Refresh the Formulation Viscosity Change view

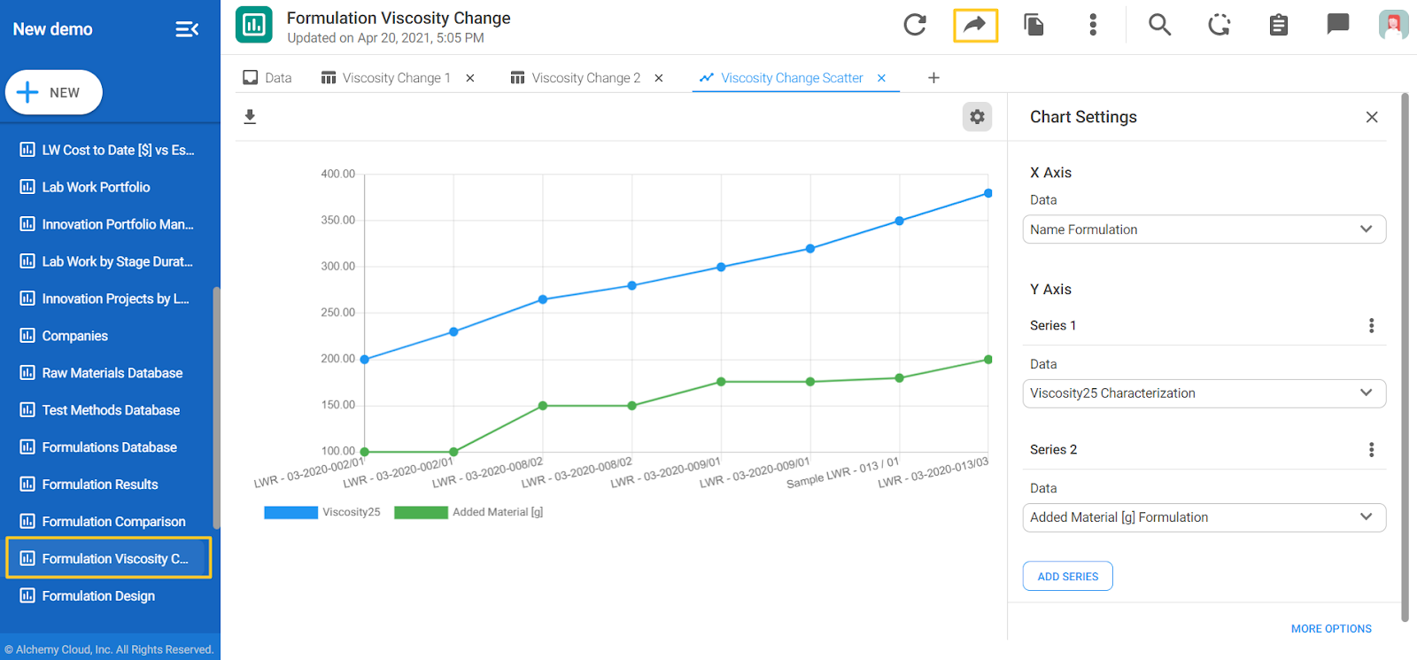coord(915,25)
